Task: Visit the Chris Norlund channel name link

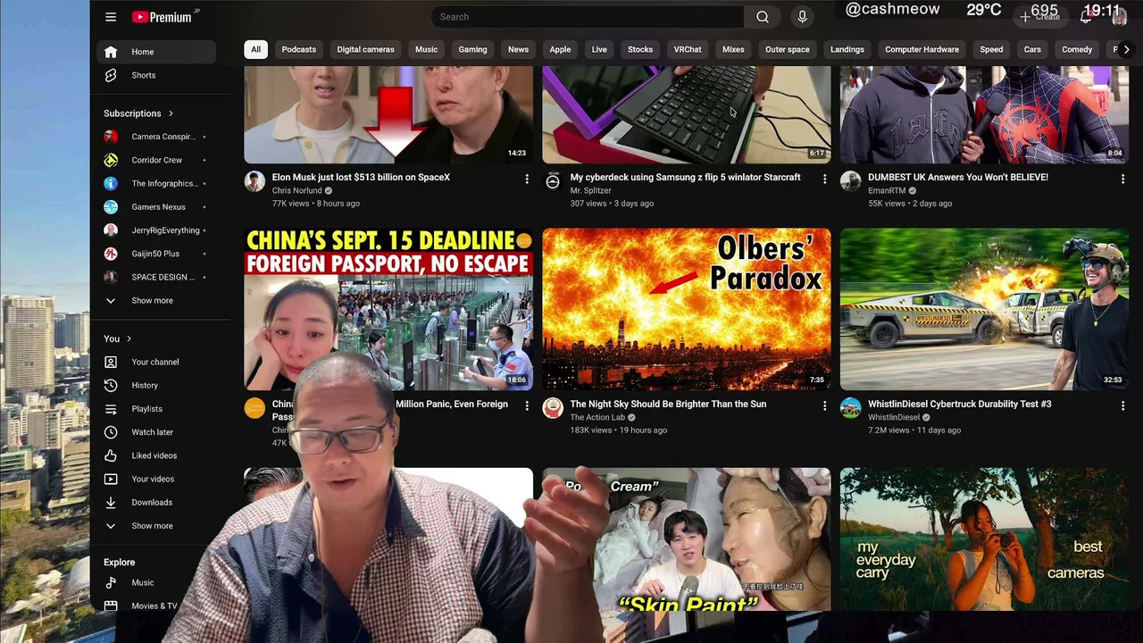Action: [297, 191]
